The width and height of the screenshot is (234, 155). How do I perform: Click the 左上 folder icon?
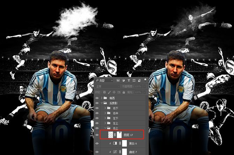[109, 123]
